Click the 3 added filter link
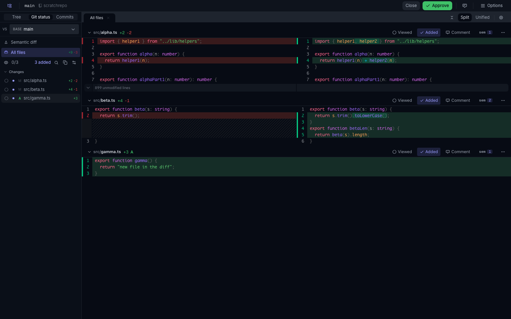The width and height of the screenshot is (511, 319). click(42, 63)
